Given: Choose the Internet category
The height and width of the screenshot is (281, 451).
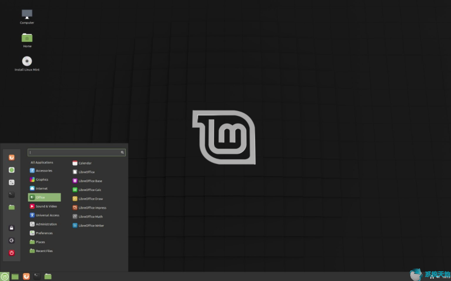Looking at the screenshot, I should [44, 189].
